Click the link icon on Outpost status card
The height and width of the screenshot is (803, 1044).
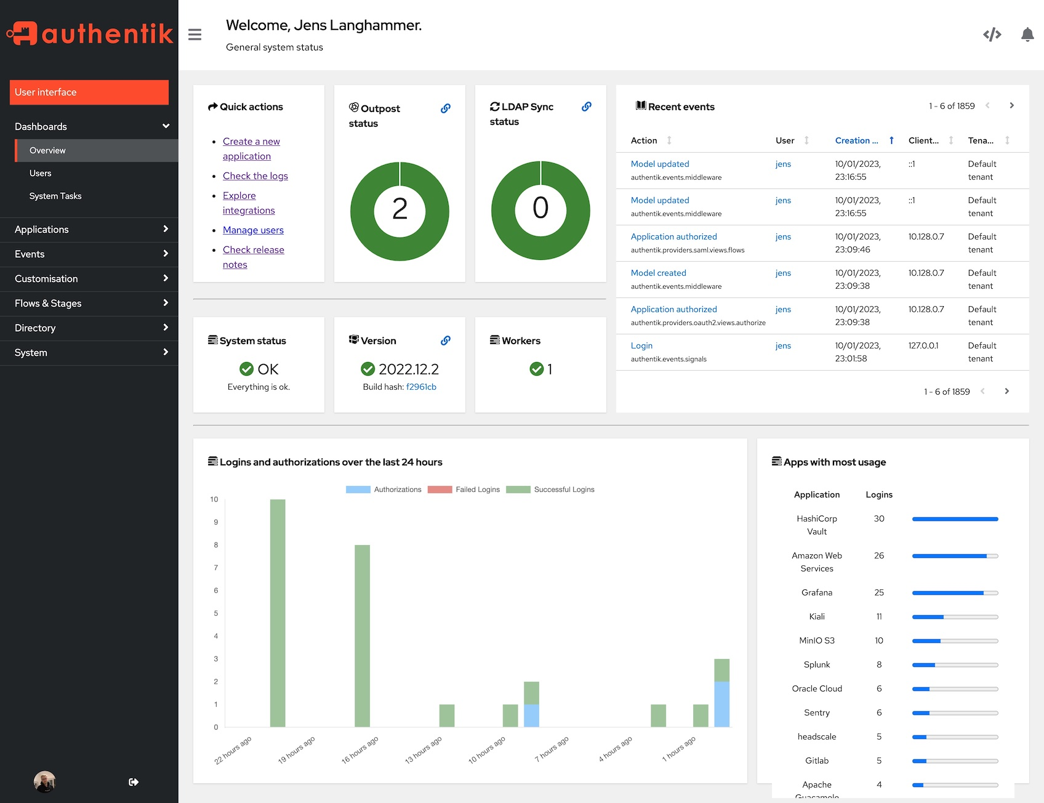click(445, 108)
